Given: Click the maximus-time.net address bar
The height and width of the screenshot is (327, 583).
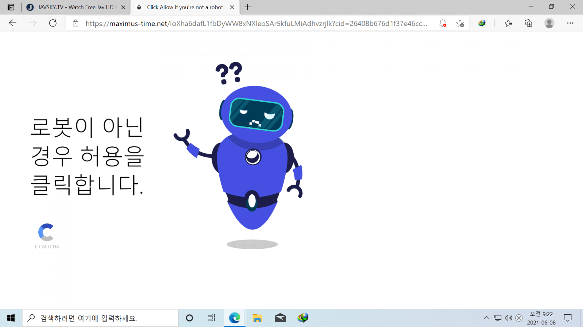Looking at the screenshot, I should coord(256,23).
